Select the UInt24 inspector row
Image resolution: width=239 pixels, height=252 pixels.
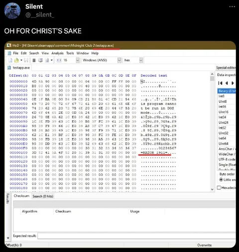[227, 123]
